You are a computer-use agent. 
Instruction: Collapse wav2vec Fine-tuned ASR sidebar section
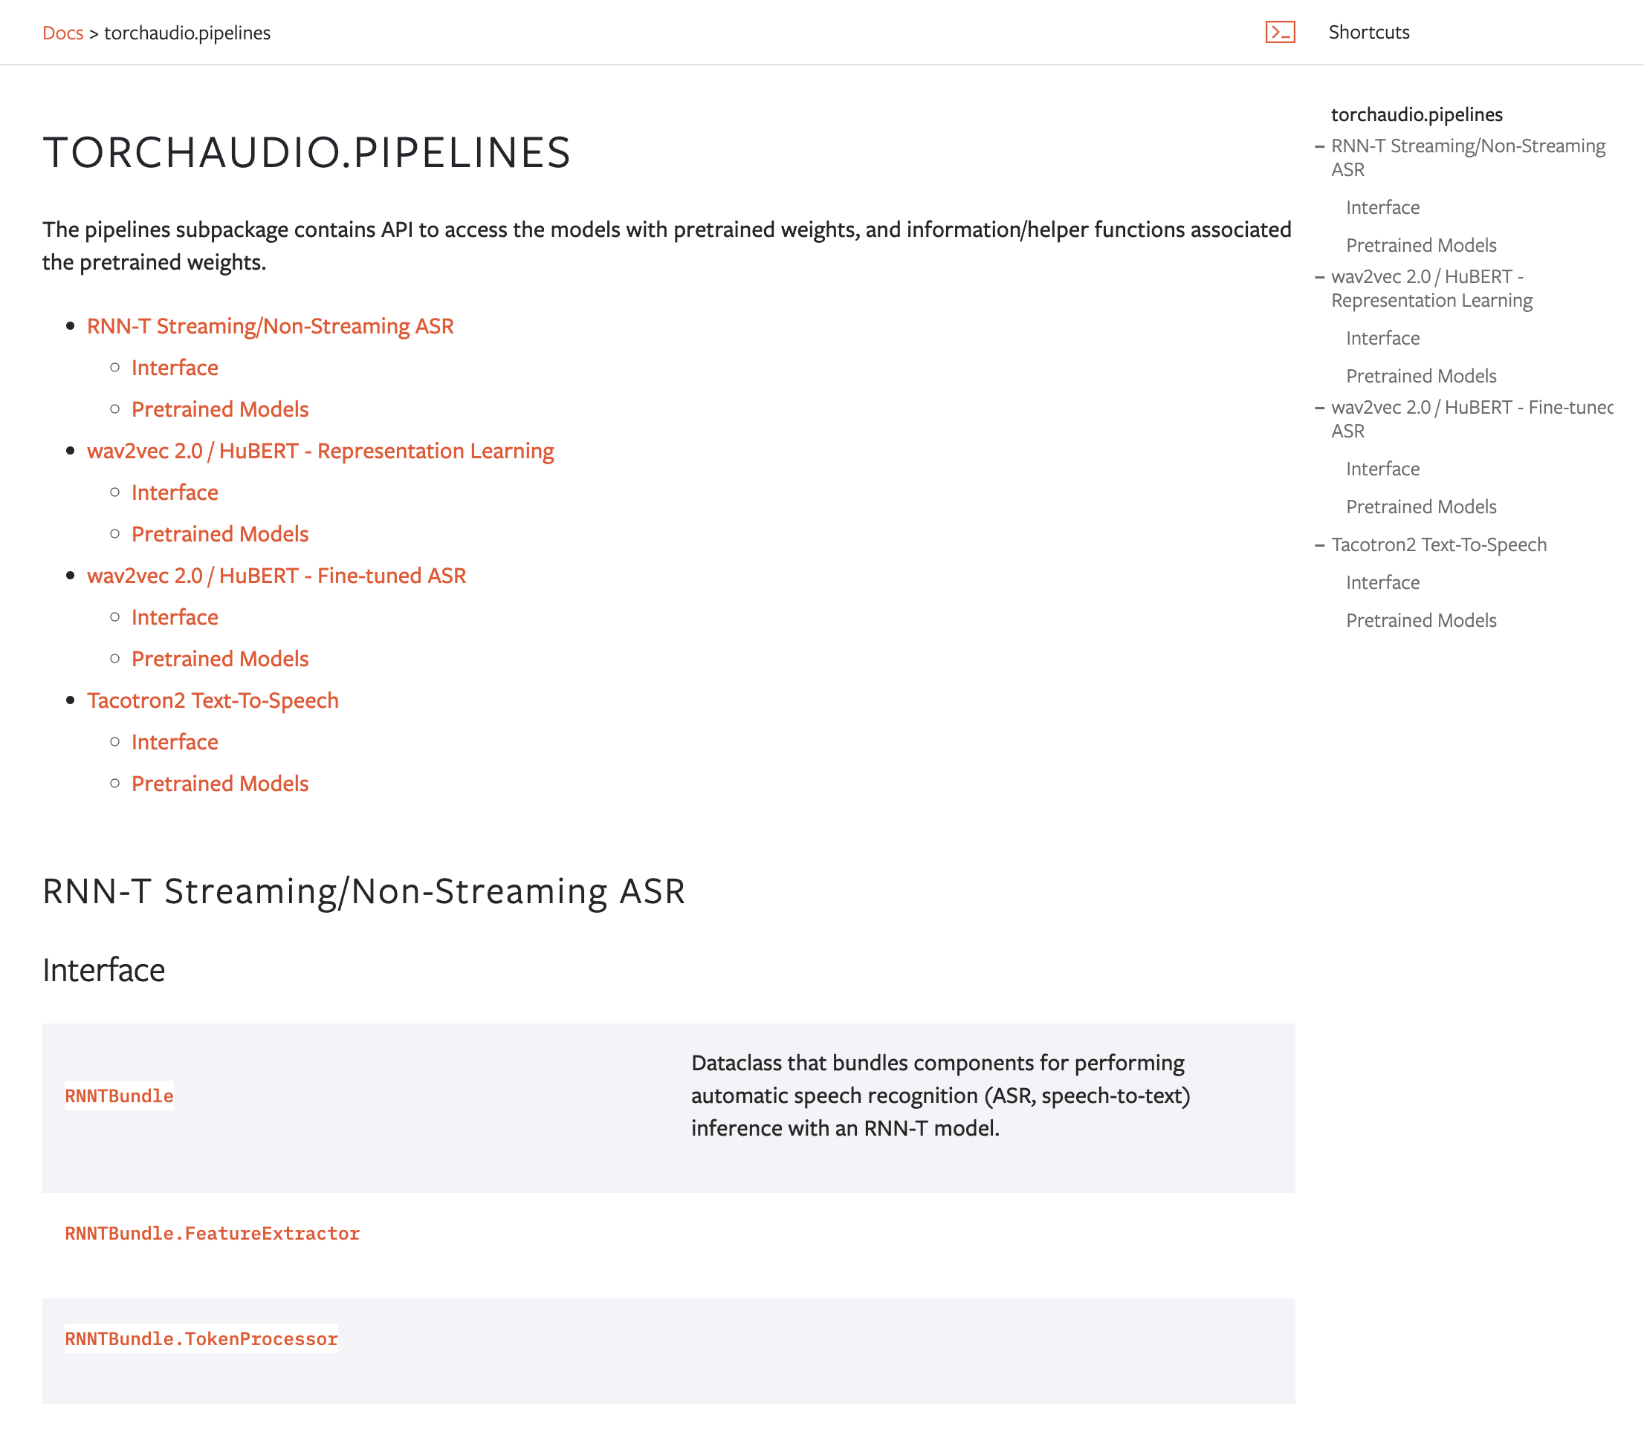(1319, 409)
